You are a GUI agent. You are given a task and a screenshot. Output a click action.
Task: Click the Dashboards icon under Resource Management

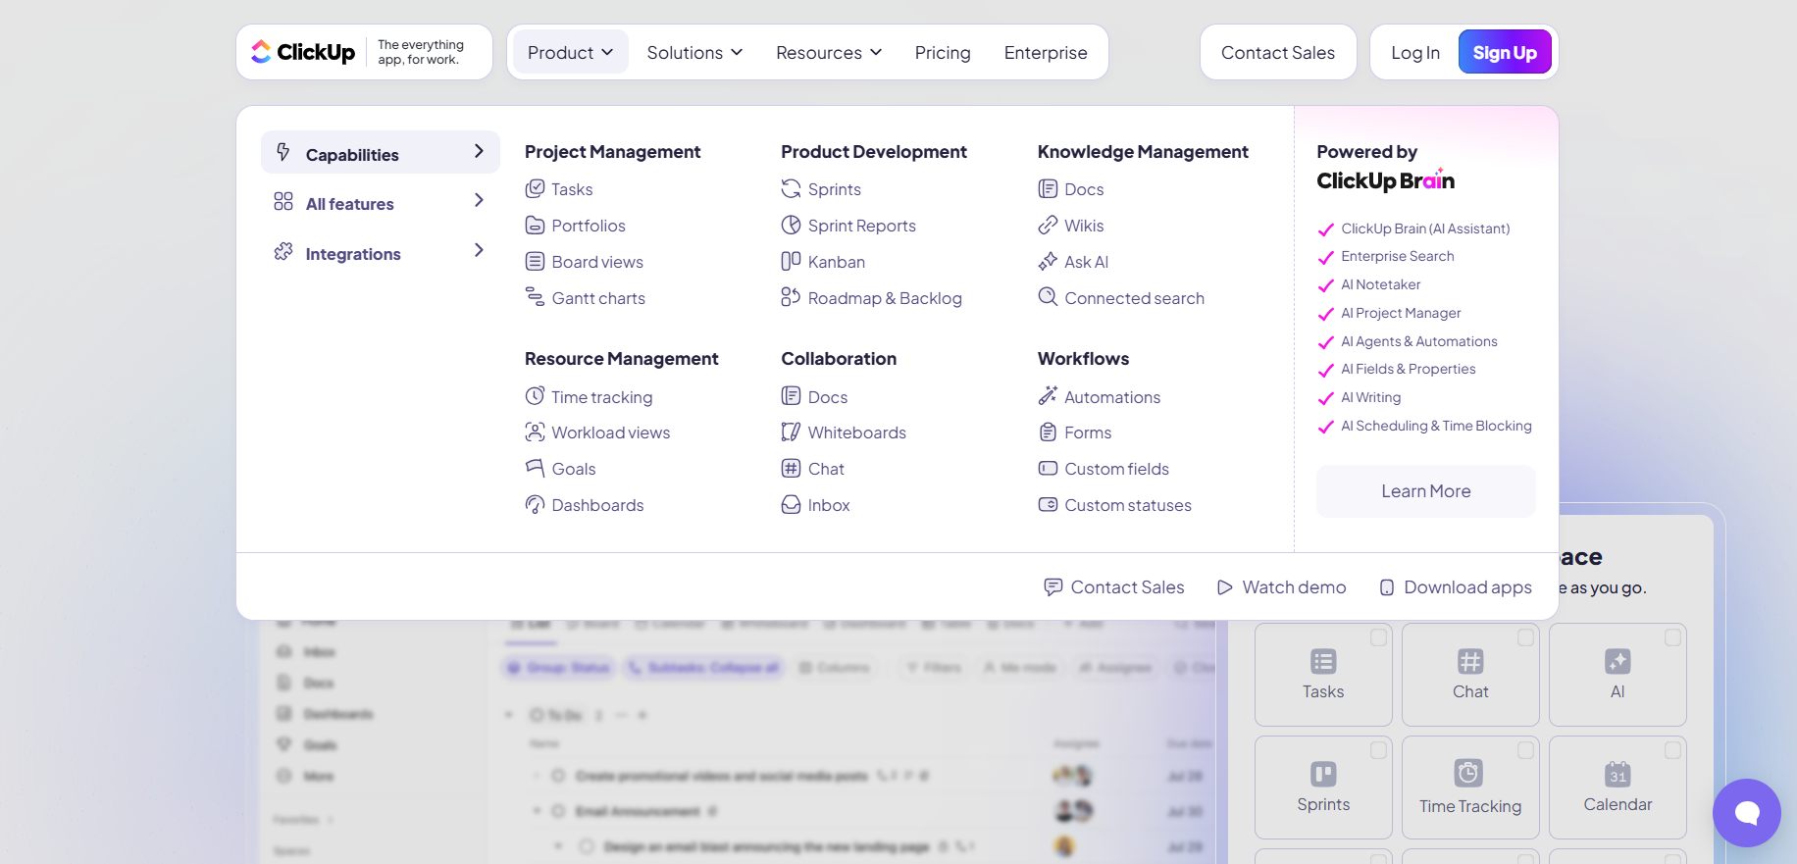[x=535, y=505]
